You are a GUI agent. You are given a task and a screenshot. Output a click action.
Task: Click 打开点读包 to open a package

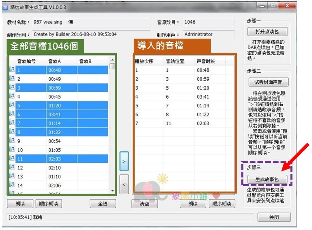pos(267,32)
